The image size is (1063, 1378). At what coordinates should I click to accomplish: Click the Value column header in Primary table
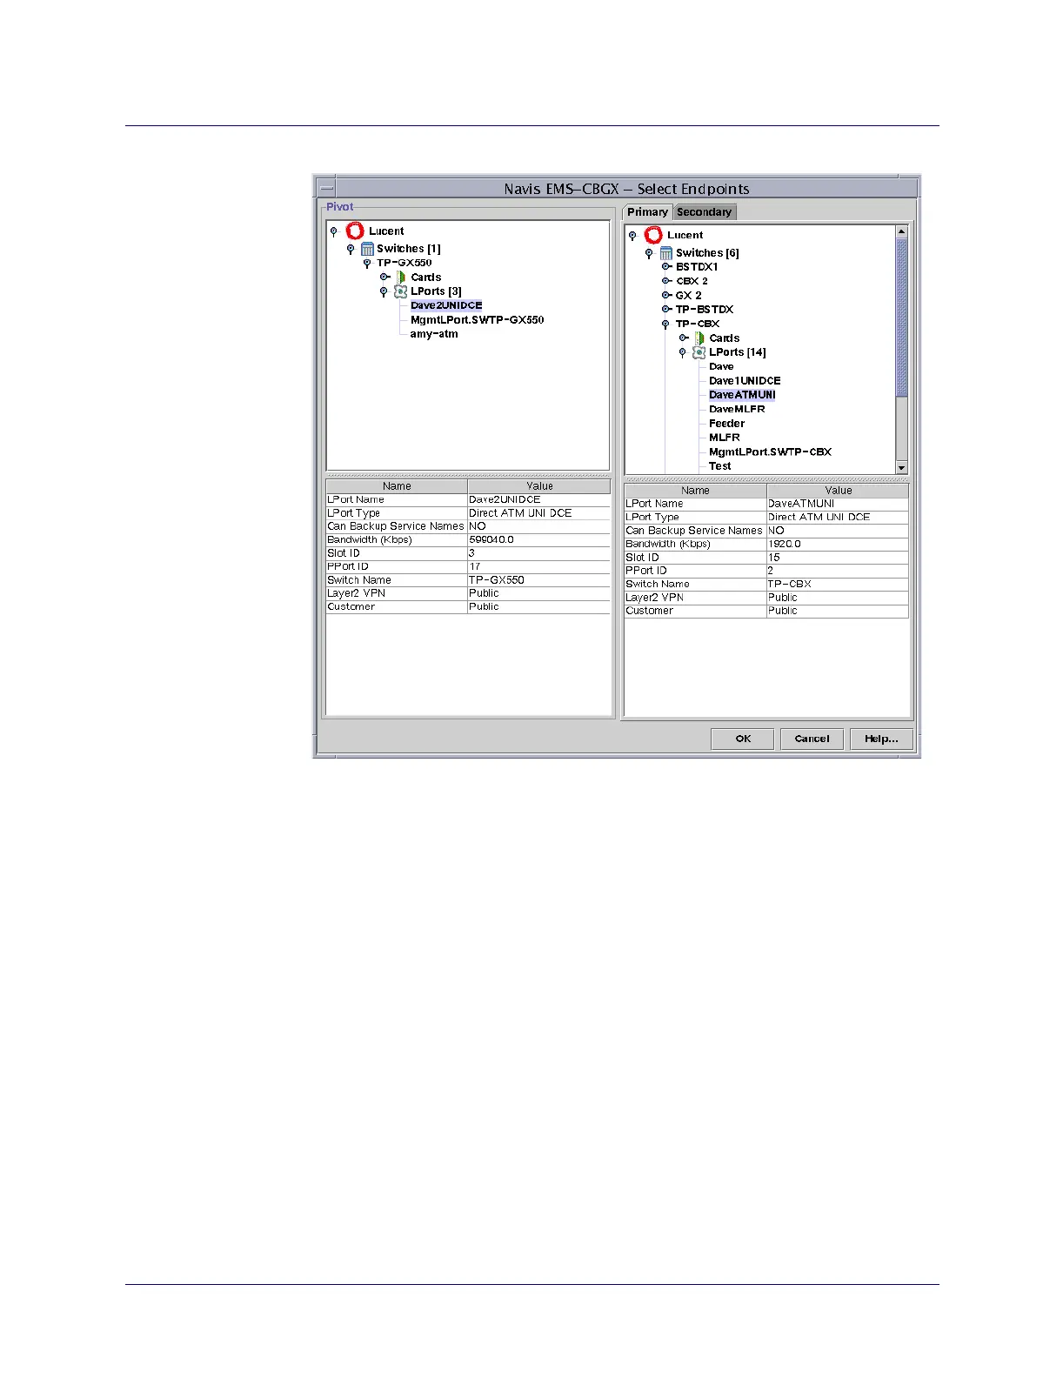[839, 491]
